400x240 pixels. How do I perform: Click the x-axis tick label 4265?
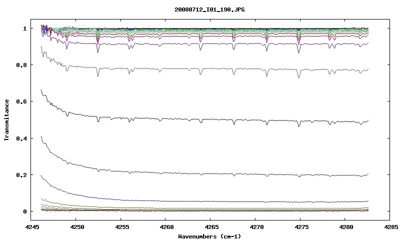210,227
